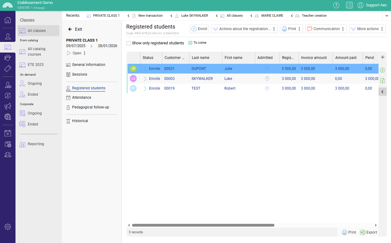Open the Home icon in left rail
The width and height of the screenshot is (391, 243).
(8, 20)
